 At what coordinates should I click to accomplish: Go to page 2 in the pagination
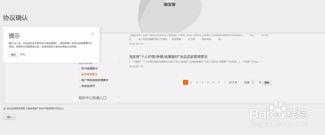click(x=191, y=82)
